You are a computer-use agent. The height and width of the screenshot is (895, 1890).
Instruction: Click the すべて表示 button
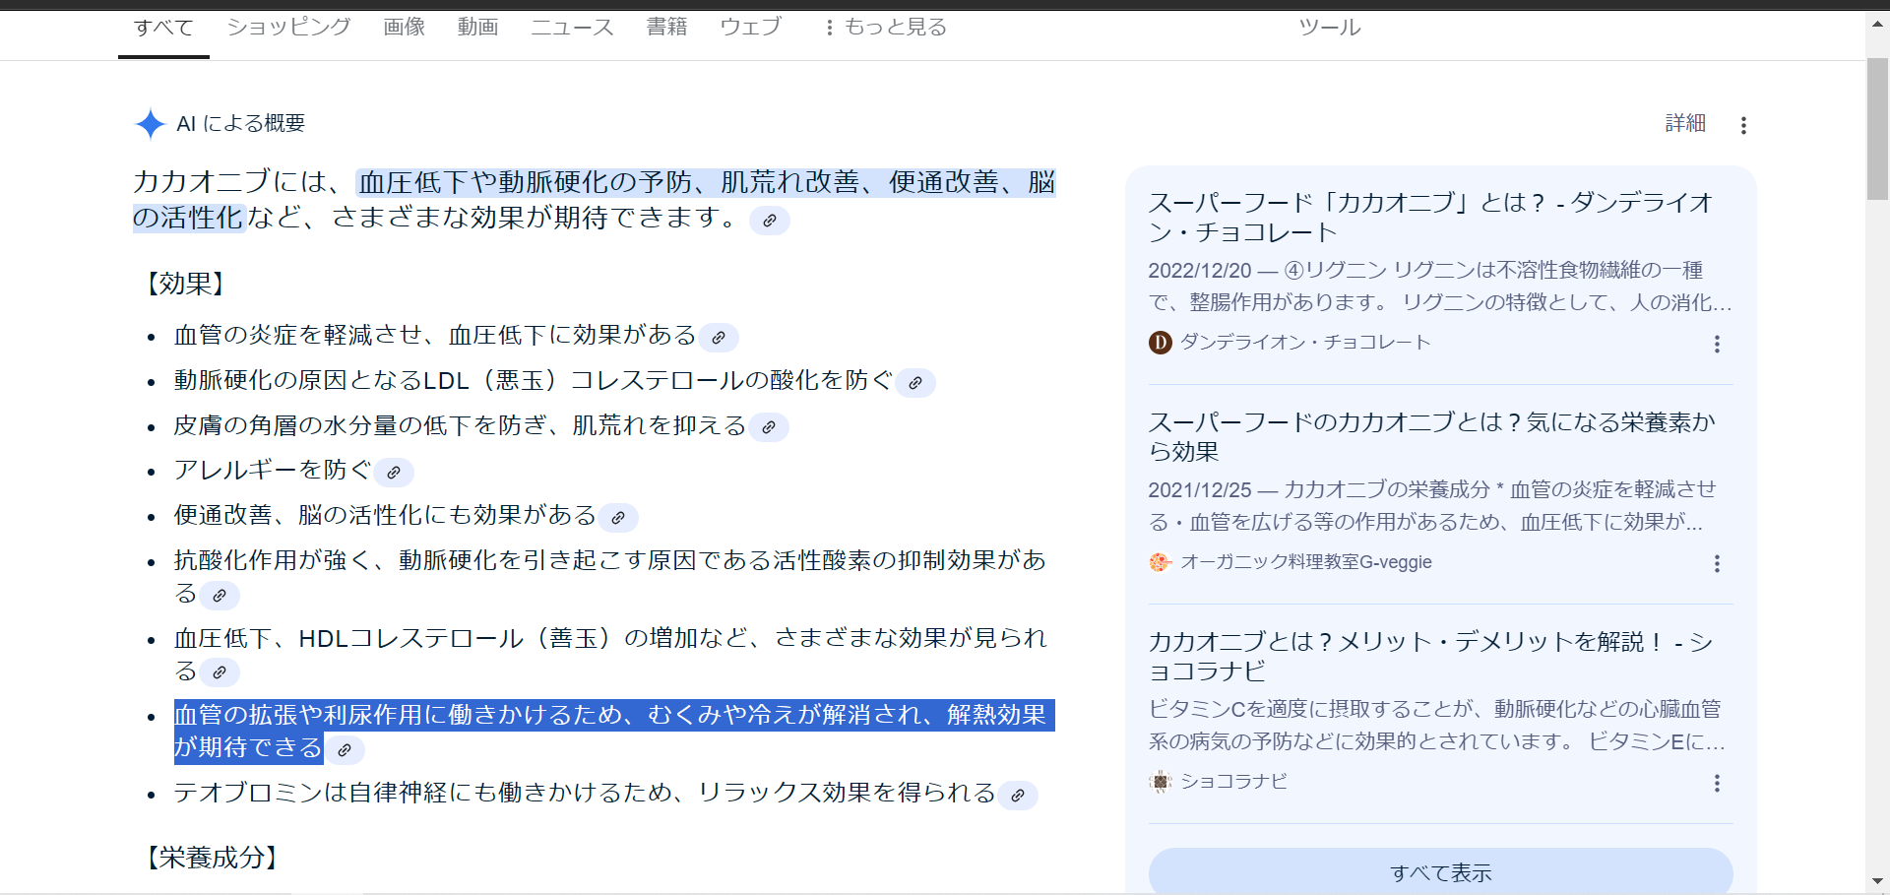point(1440,872)
